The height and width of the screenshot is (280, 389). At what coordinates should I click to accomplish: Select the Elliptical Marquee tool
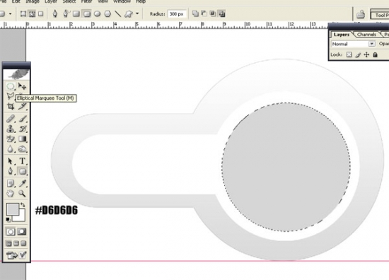pos(11,86)
